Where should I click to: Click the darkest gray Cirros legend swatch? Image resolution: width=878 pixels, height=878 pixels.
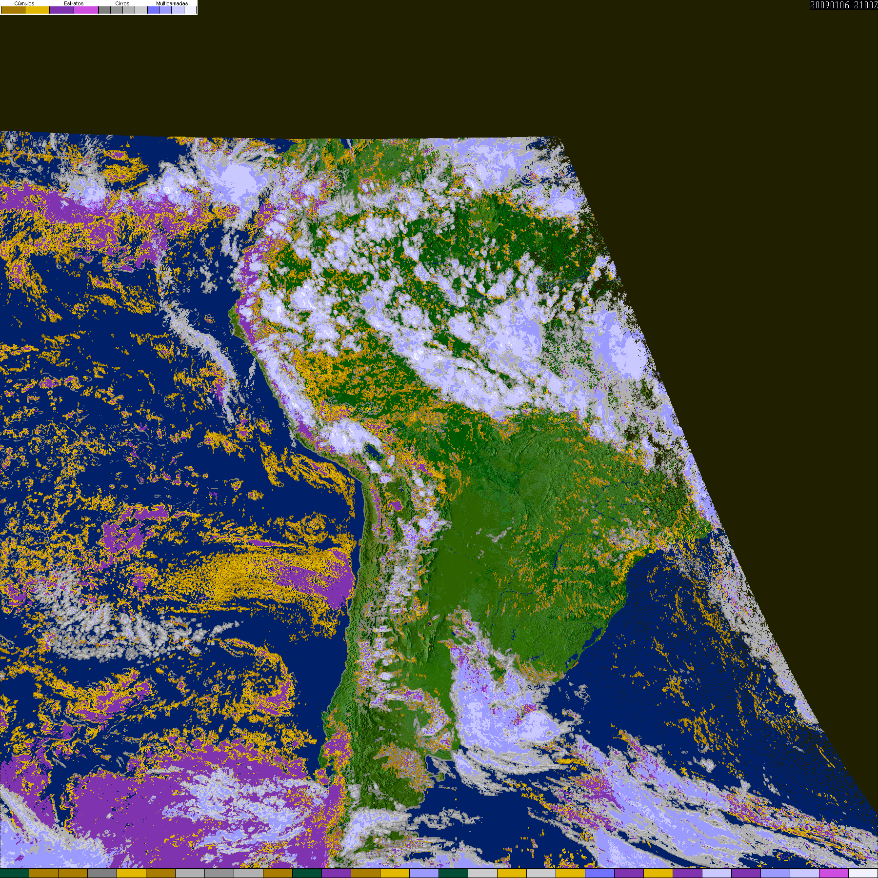(x=104, y=10)
